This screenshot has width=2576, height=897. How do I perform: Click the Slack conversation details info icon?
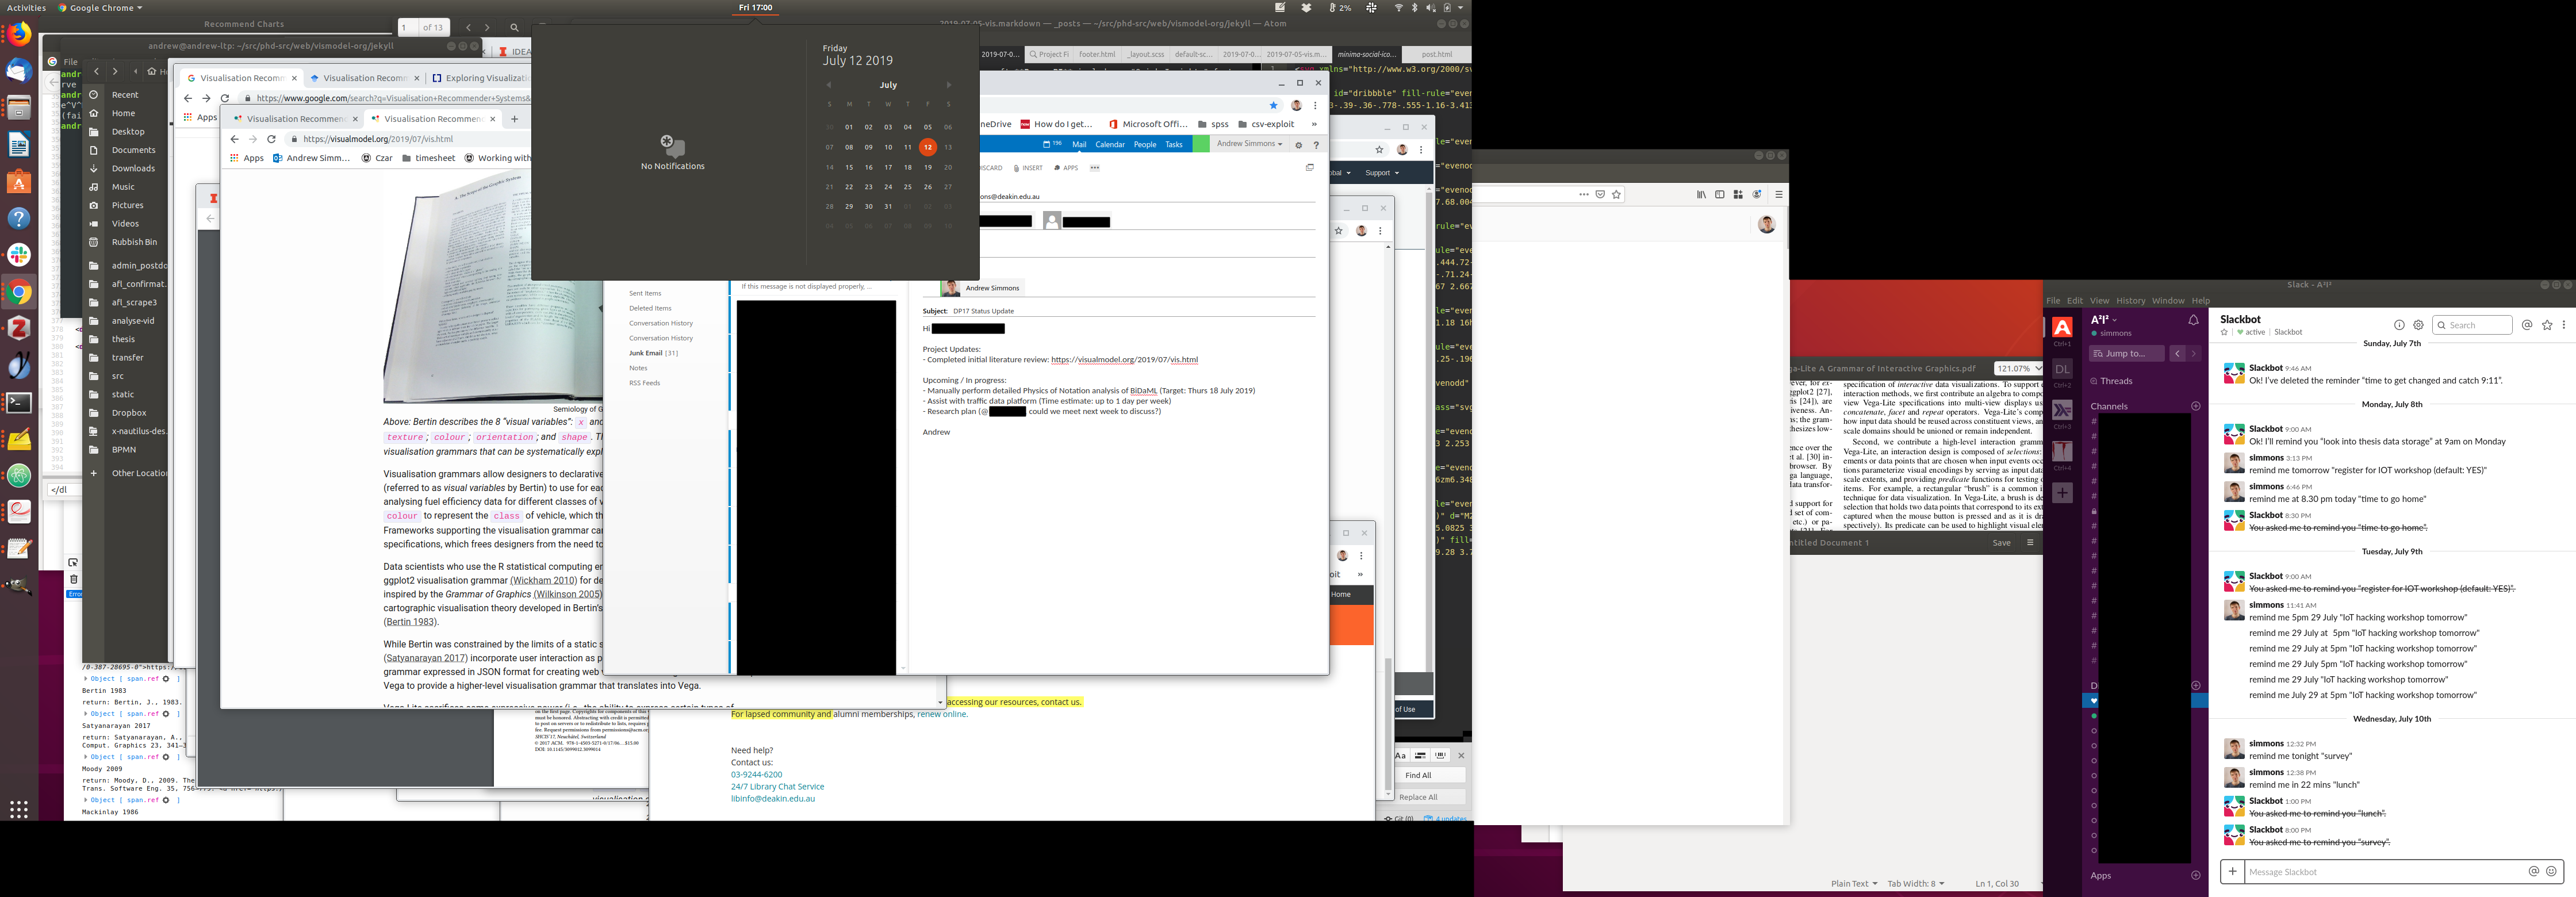pos(2398,325)
